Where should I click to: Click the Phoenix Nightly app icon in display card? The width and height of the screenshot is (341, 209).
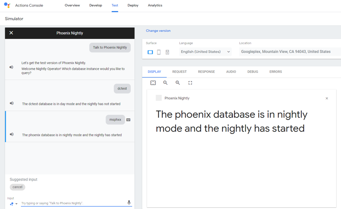pyautogui.click(x=159, y=98)
